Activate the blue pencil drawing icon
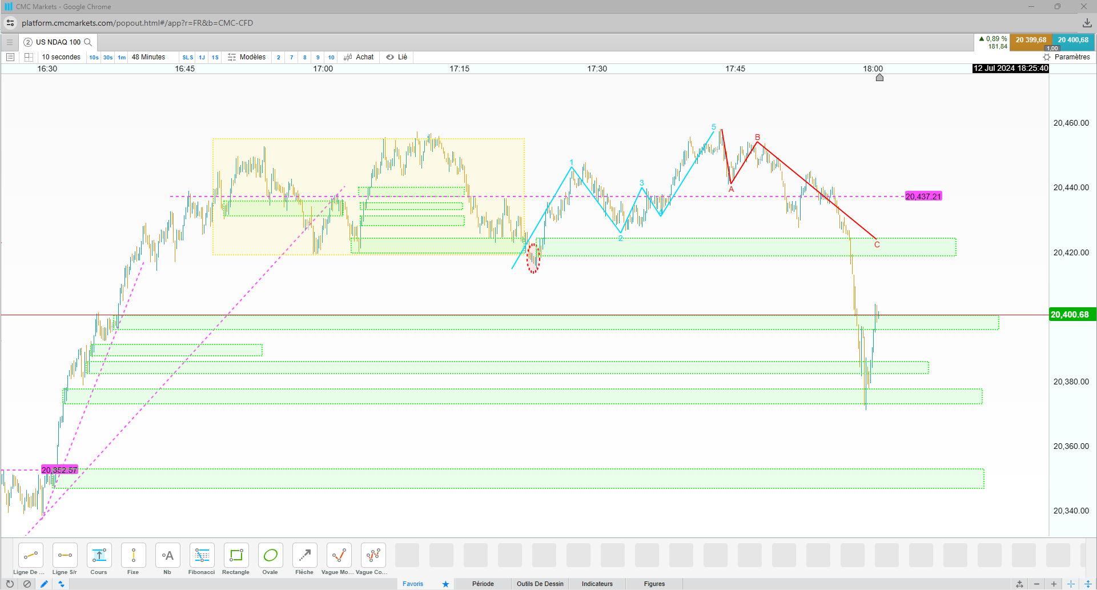1097x590 pixels. 44,584
